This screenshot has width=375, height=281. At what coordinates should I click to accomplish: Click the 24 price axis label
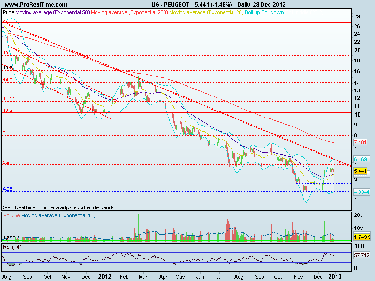tap(357, 34)
